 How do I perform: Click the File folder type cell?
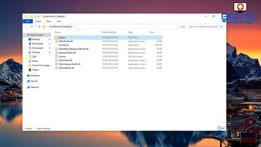(x=133, y=37)
